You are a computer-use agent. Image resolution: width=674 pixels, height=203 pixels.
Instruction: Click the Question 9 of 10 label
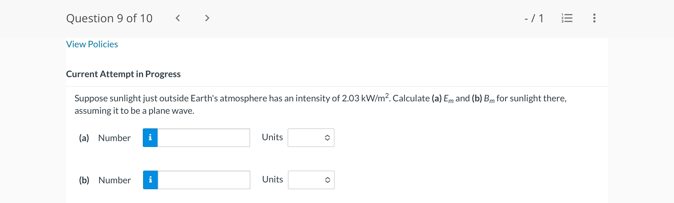tap(110, 18)
